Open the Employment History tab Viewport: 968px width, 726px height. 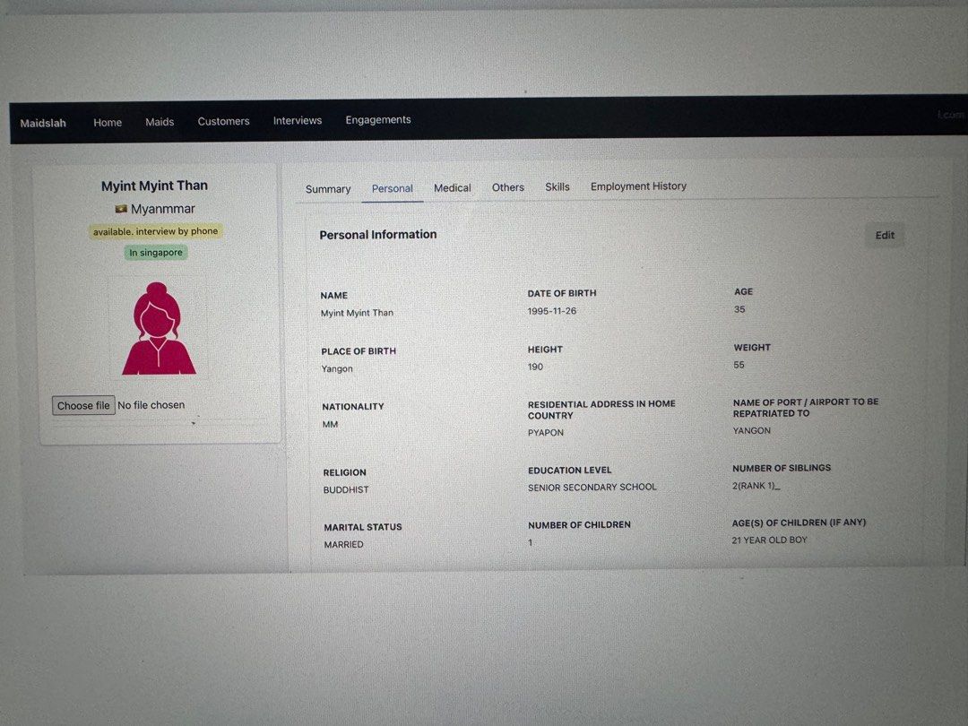(638, 186)
